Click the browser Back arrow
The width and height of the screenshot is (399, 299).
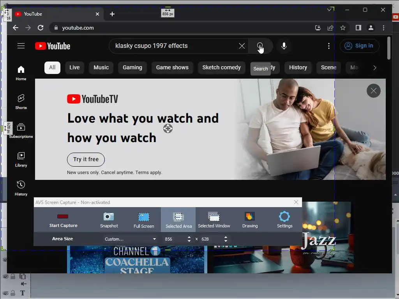[x=16, y=28]
